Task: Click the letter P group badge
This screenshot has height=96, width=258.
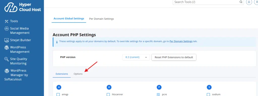Action: (x=159, y=87)
